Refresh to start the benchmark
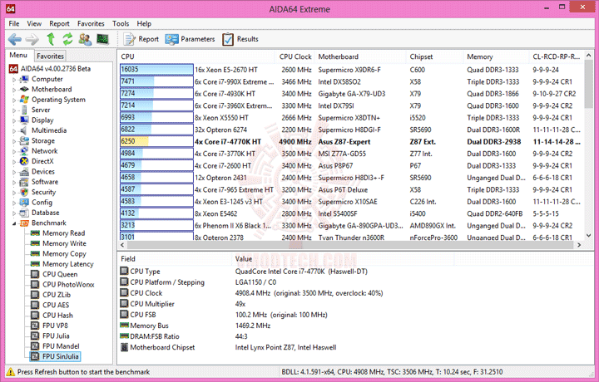Viewport: 599px width, 382px height. [x=67, y=39]
